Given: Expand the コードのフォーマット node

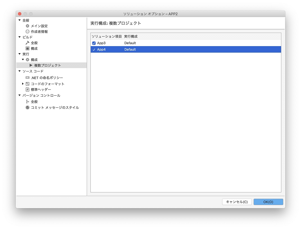Looking at the screenshot, I should 23,84.
